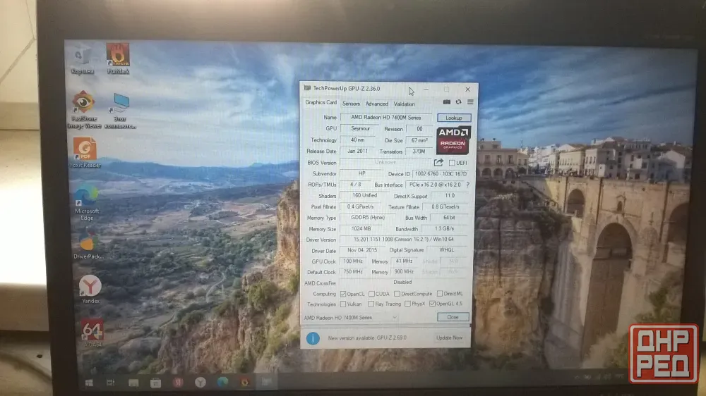The width and height of the screenshot is (706, 396).
Task: Click the Edge icon on the taskbar
Action: tap(222, 382)
